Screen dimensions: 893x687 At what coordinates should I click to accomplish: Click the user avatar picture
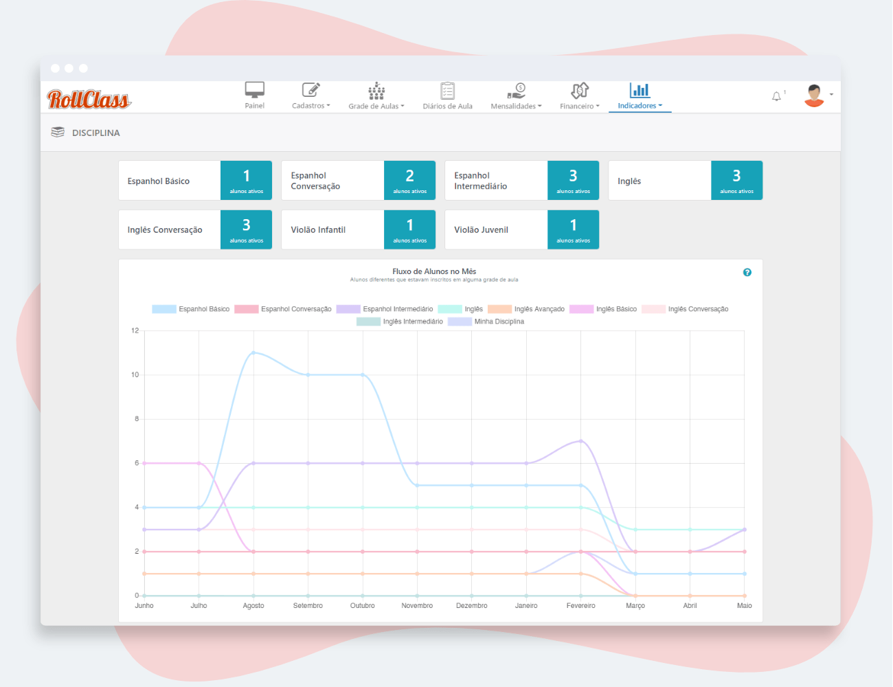coord(815,95)
